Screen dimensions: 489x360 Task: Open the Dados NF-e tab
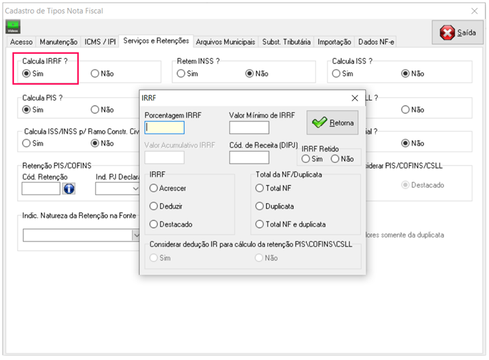click(x=375, y=42)
